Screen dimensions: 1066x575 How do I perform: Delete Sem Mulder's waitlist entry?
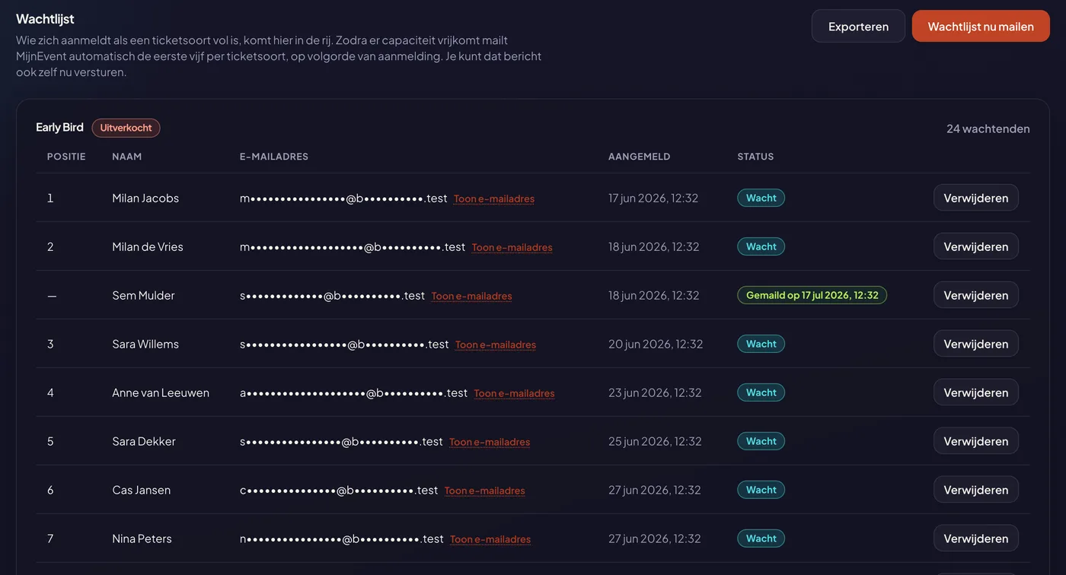[x=975, y=295]
